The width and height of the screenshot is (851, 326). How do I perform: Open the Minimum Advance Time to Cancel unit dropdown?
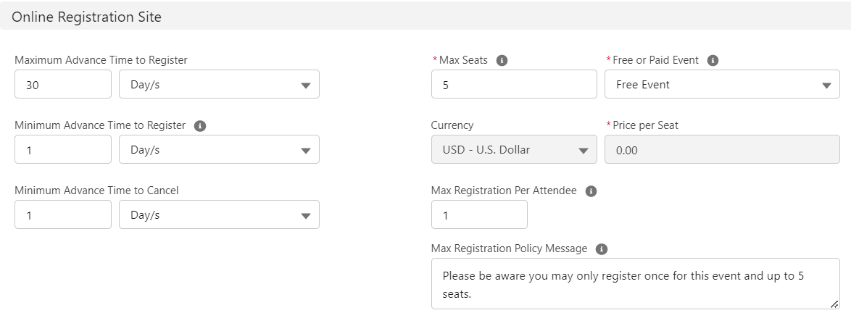(219, 215)
